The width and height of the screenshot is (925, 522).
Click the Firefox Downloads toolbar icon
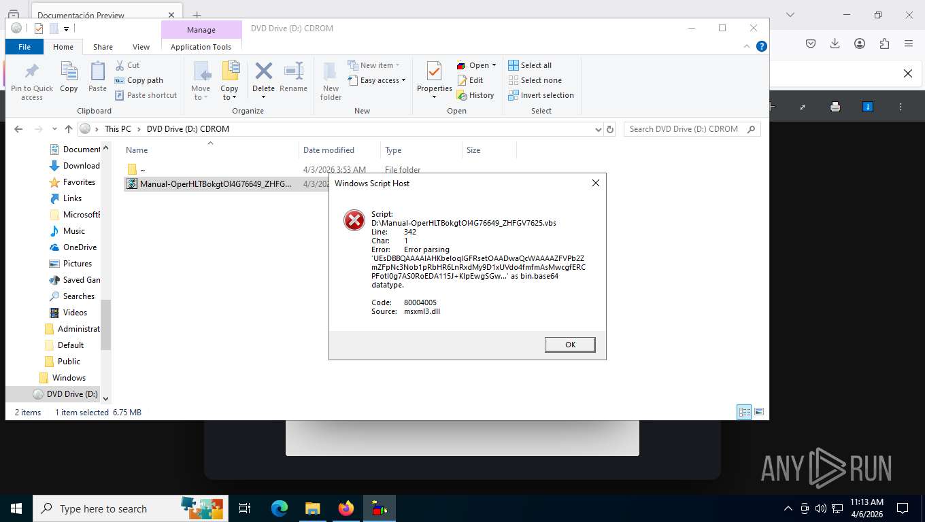point(835,43)
